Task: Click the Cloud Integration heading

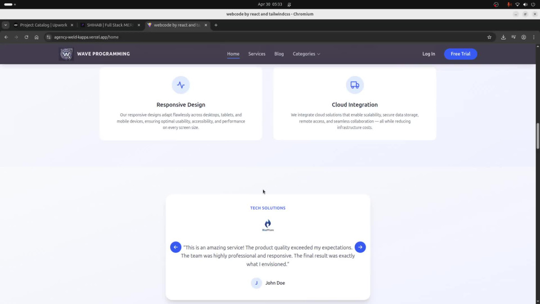Action: click(x=355, y=105)
